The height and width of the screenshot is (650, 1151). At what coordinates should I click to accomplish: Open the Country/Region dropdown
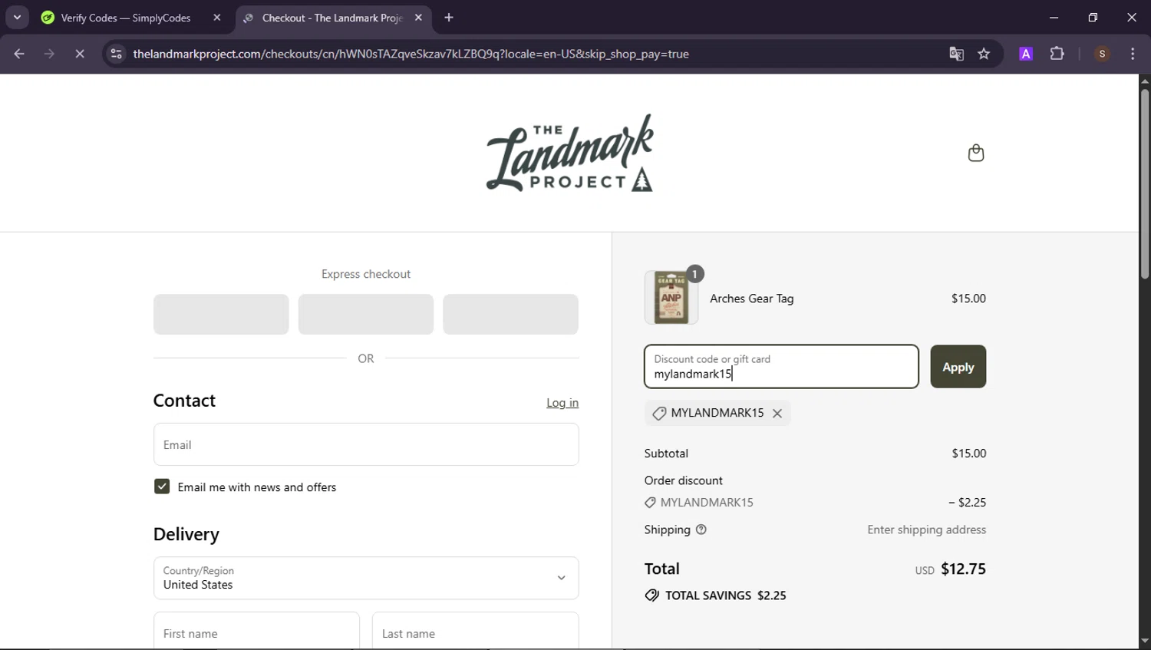click(x=366, y=578)
